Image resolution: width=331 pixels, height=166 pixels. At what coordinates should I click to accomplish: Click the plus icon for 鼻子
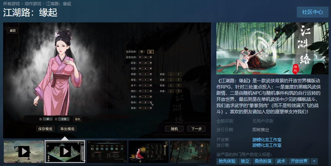151,85
